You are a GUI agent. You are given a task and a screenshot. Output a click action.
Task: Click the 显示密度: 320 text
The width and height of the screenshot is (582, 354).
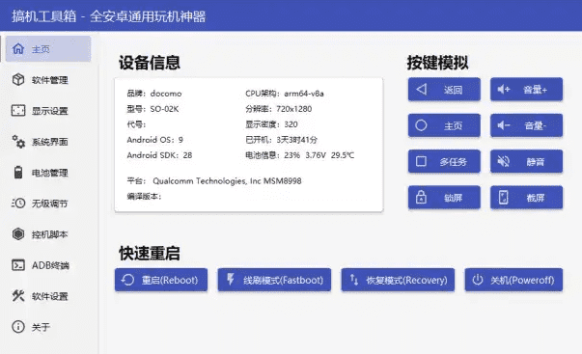271,124
